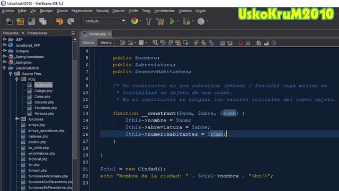This screenshot has height=191, width=339.
Task: Close the Proyectos panel tab
Action: click(23, 33)
